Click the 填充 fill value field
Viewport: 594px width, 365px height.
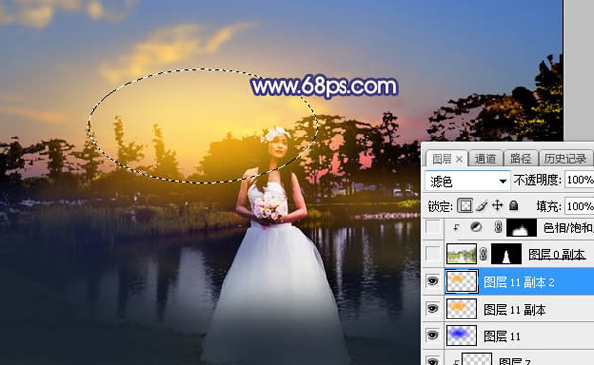pos(579,207)
